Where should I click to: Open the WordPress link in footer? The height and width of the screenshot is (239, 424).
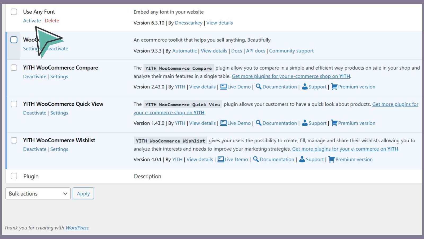click(x=77, y=228)
